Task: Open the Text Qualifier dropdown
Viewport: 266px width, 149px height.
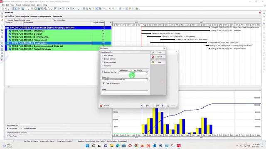Action: click(147, 73)
